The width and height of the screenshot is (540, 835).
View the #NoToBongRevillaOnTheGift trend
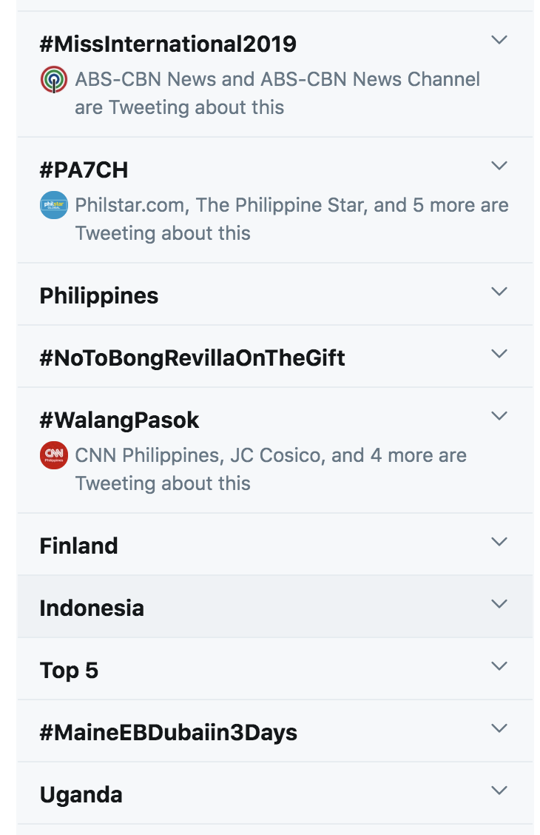(x=192, y=358)
